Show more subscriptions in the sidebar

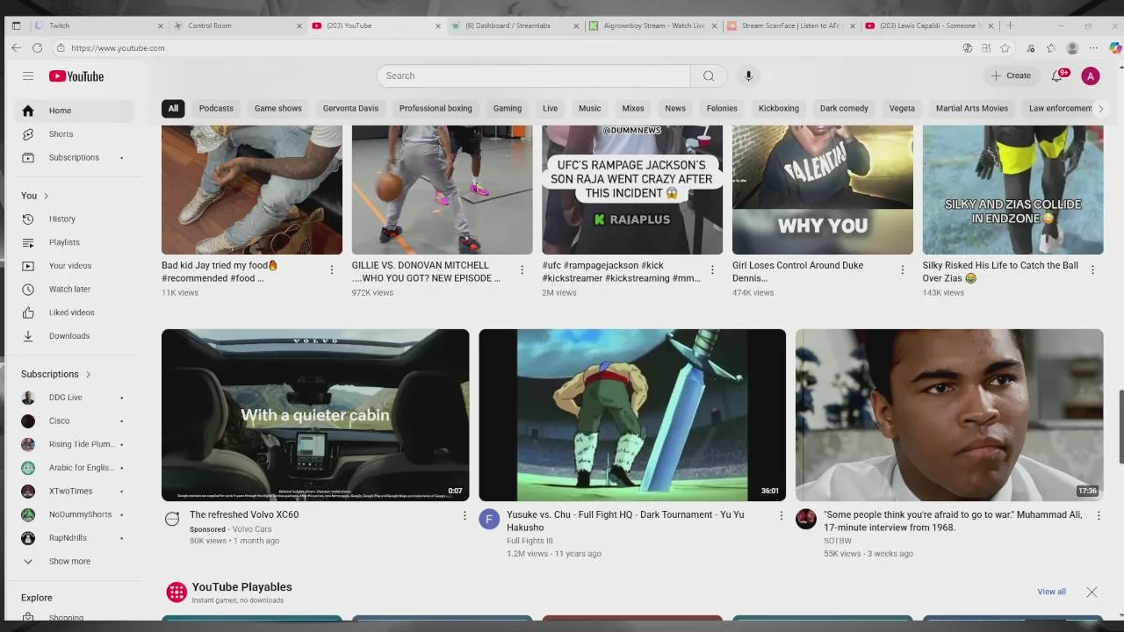click(75, 562)
